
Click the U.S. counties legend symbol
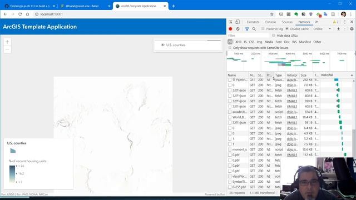13,151
